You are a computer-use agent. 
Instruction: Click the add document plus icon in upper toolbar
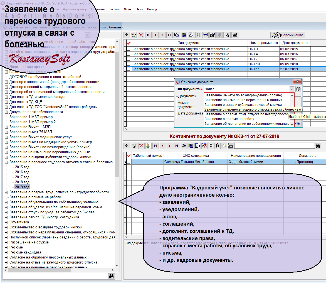tap(127, 35)
